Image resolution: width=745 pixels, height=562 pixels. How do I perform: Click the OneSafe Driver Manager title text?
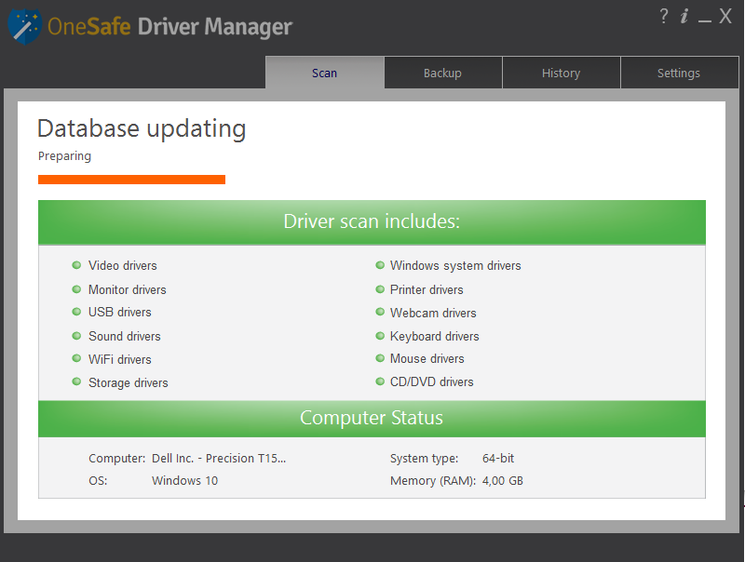click(170, 27)
